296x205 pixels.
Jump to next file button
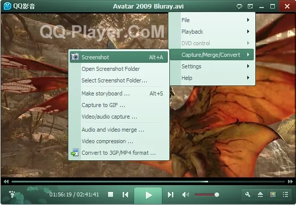(170, 194)
